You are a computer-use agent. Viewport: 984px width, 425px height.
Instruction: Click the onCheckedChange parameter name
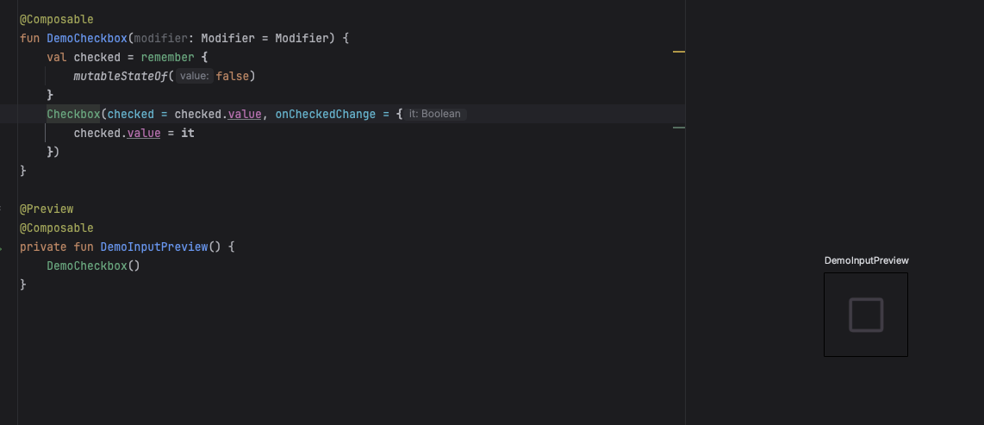(327, 114)
